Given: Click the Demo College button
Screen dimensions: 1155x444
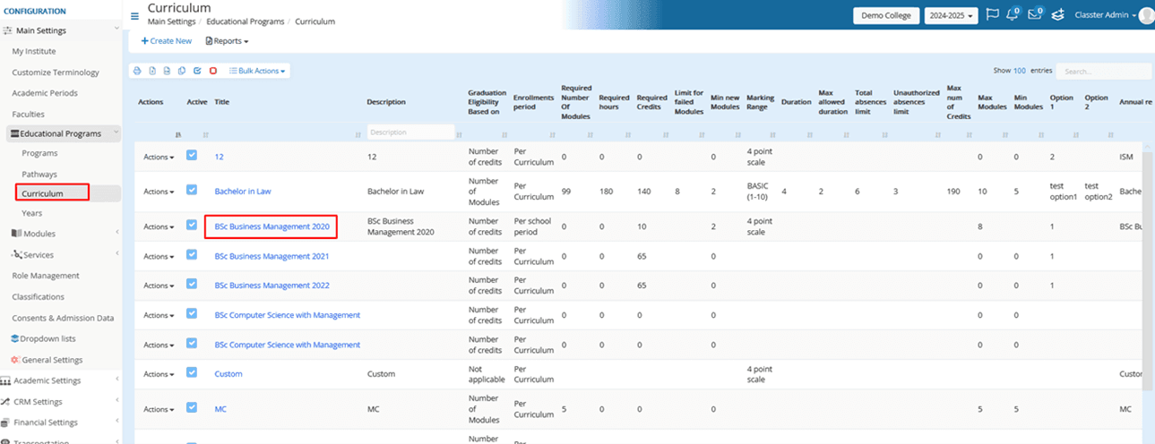Looking at the screenshot, I should [886, 15].
